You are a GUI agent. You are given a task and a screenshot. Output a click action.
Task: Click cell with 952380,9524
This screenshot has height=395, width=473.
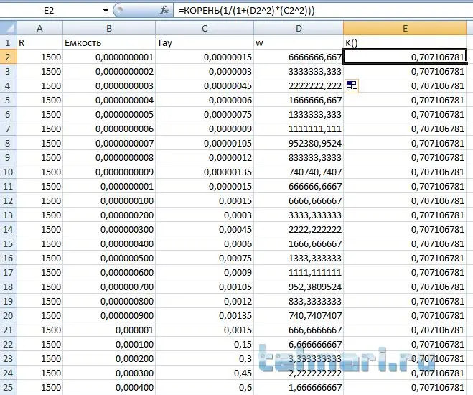(299, 144)
